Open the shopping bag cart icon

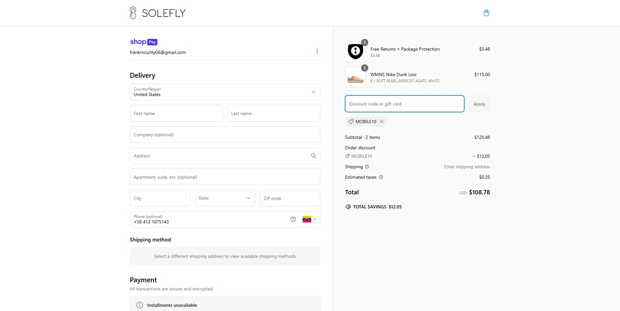click(486, 13)
